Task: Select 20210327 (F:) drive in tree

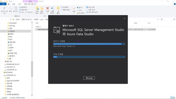Action: [x=11, y=67]
